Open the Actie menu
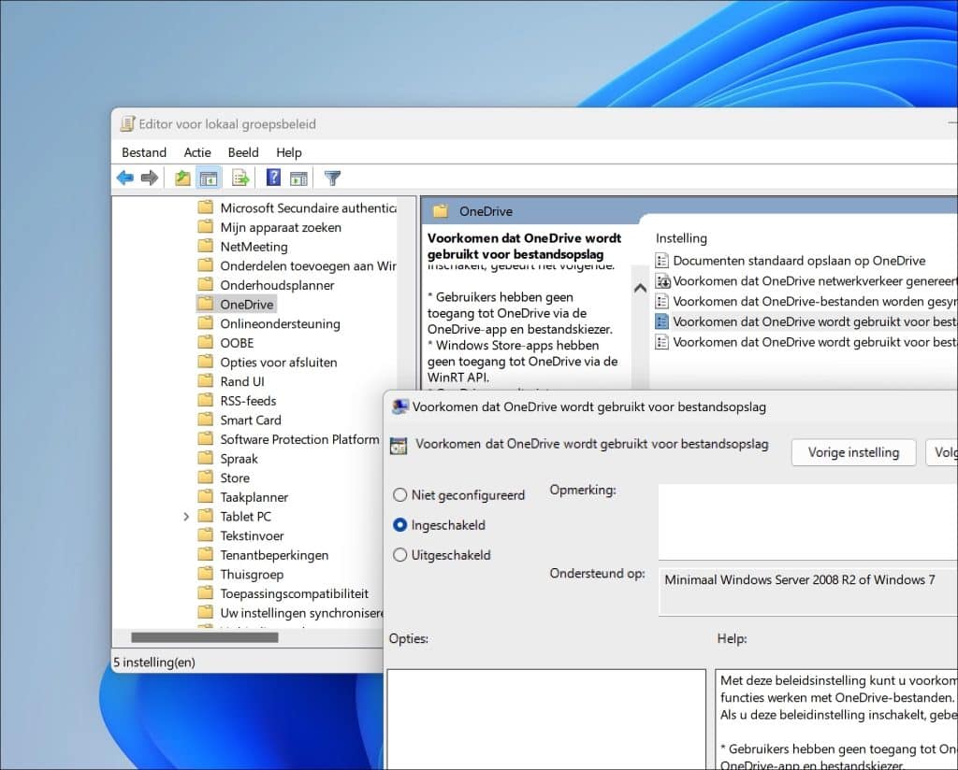The width and height of the screenshot is (958, 770). [x=197, y=152]
